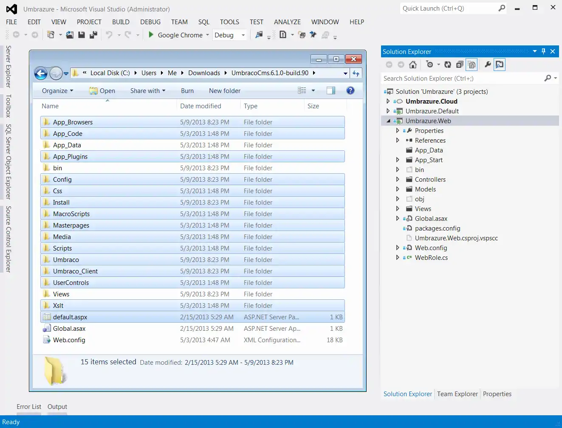The width and height of the screenshot is (562, 428).
Task: Expand the Umbrazure.Cloud project node
Action: point(388,101)
